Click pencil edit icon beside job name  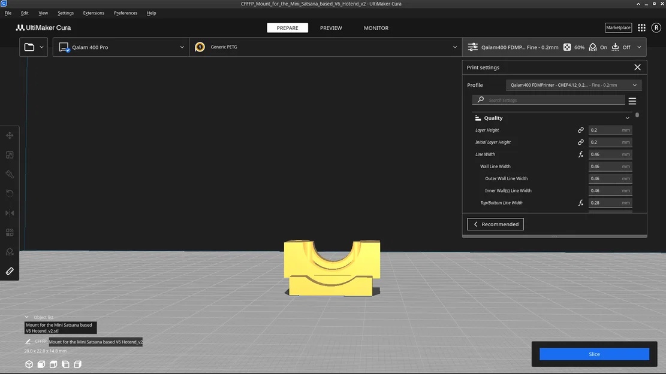(28, 341)
